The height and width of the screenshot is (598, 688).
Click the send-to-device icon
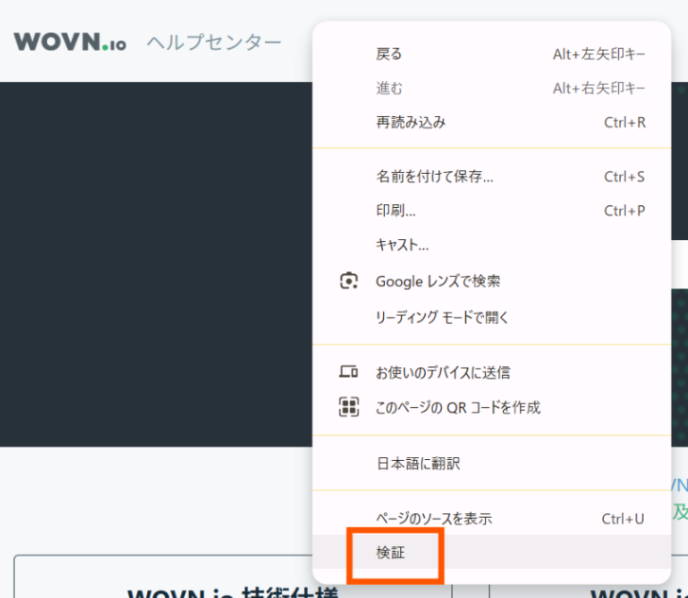point(349,372)
